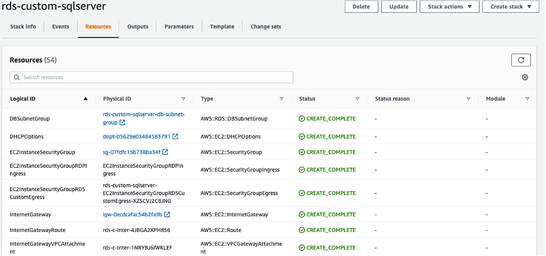Open the Outputs tab
Viewport: 546px width, 256px height.
click(x=137, y=27)
